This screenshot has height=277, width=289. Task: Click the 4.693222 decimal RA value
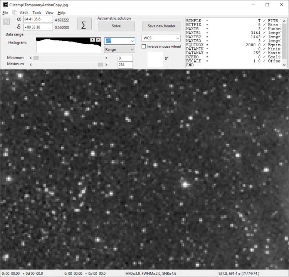coord(62,20)
